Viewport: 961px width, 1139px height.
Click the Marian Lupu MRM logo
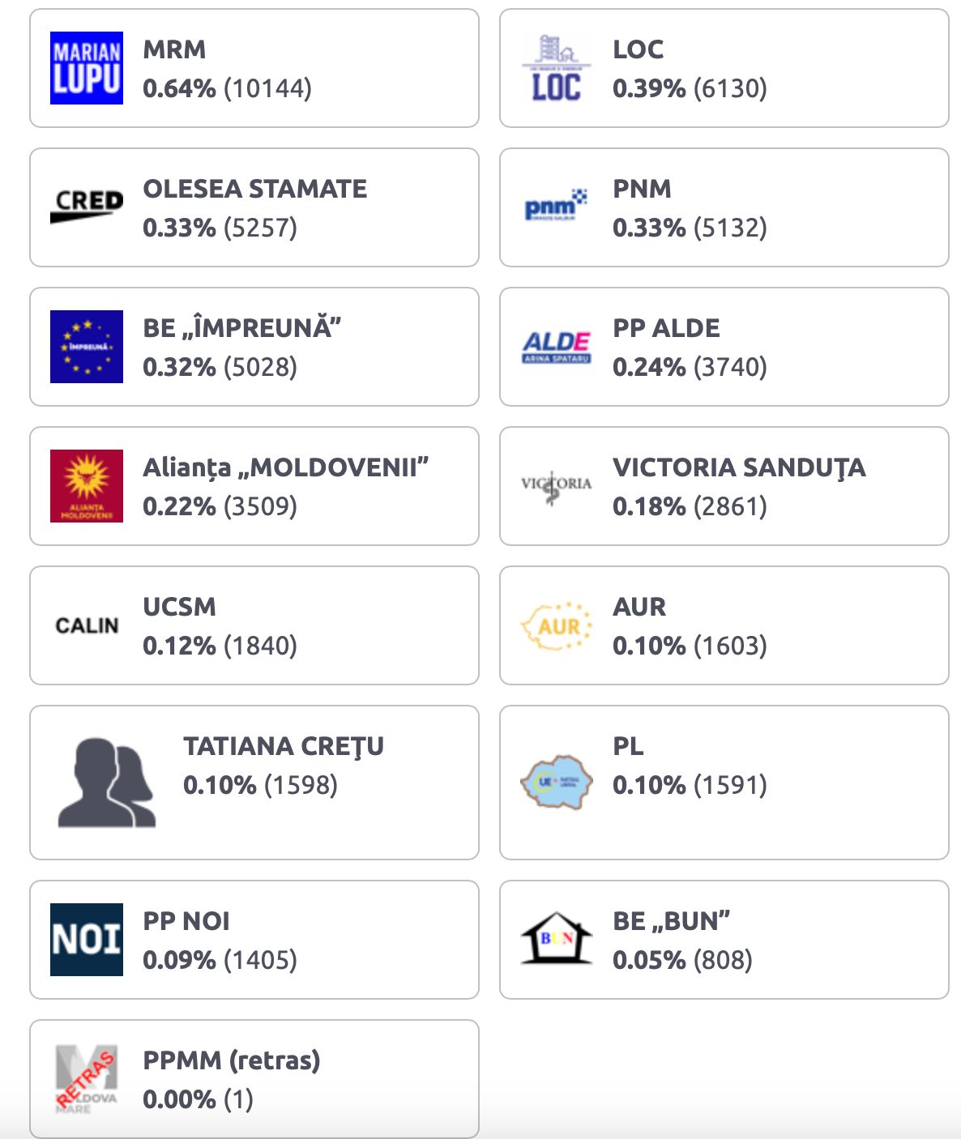pyautogui.click(x=87, y=68)
